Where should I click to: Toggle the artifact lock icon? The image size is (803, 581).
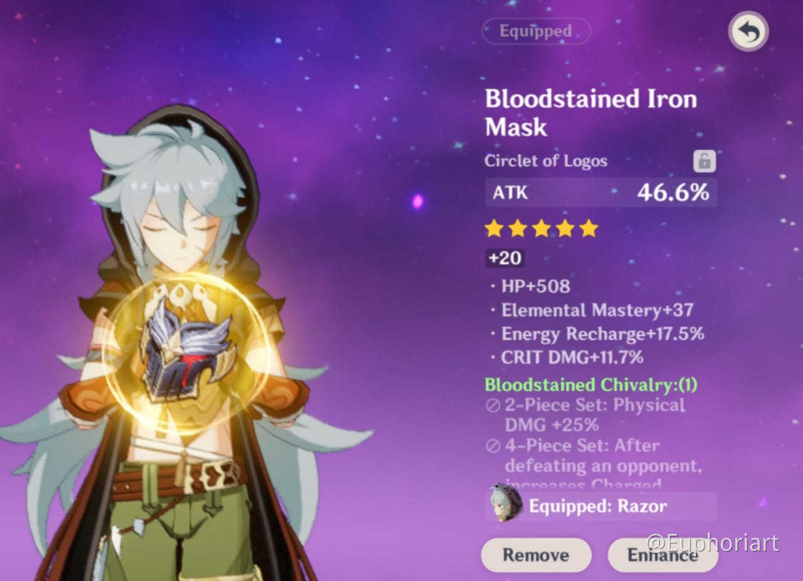[x=705, y=161]
